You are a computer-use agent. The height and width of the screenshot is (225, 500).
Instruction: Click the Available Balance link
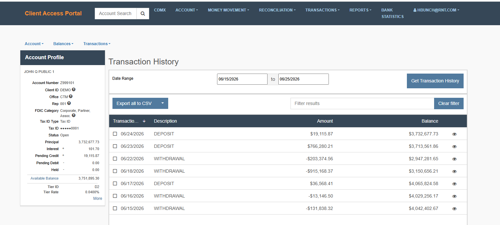click(x=45, y=179)
